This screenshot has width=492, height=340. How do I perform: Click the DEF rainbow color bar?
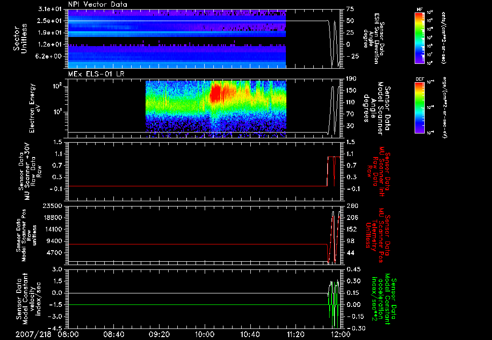pyautogui.click(x=419, y=107)
